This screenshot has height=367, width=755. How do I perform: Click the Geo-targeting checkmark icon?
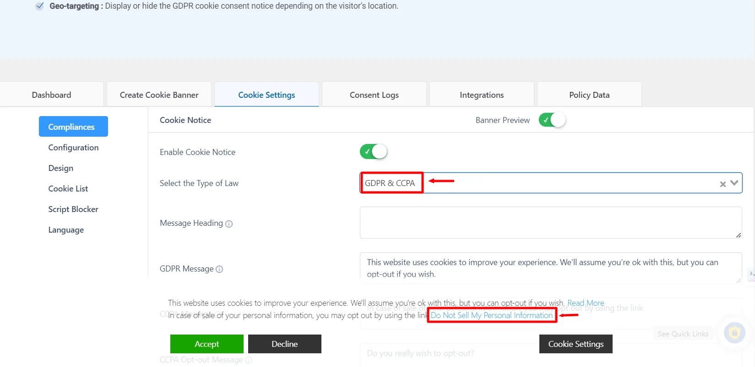tap(40, 6)
